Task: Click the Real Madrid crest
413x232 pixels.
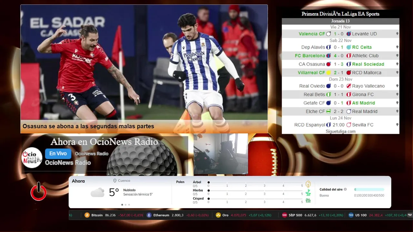Action: pos(349,111)
